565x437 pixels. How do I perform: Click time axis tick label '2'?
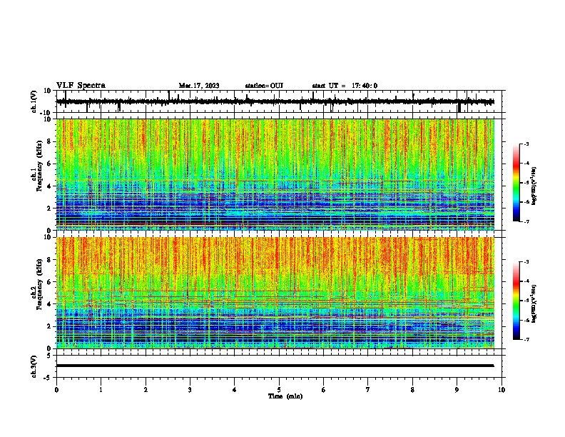146,390
